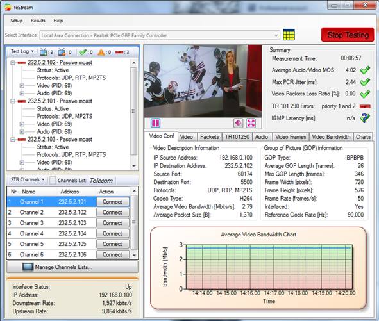379x321 pixels.
Task: Collapse the 232.5.2.102 stream node
Action: (x=13, y=63)
